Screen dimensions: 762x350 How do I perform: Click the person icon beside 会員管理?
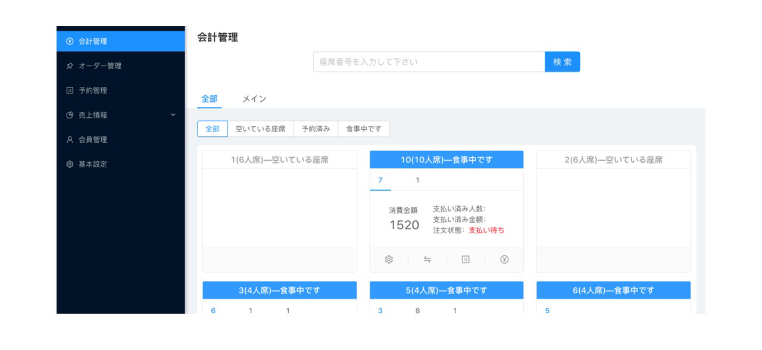70,140
